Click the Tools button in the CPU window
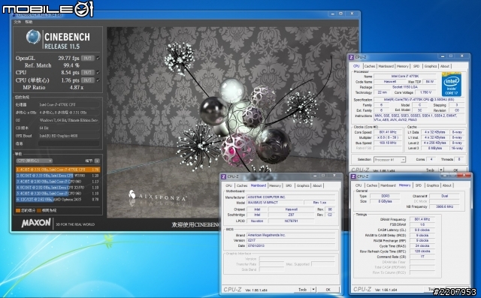Image resolution: width=481 pixels, height=298 pixels. pyautogui.click(x=430, y=170)
